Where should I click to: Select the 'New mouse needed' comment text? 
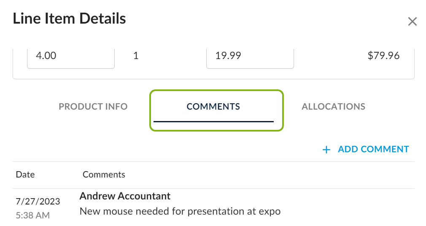(x=180, y=211)
